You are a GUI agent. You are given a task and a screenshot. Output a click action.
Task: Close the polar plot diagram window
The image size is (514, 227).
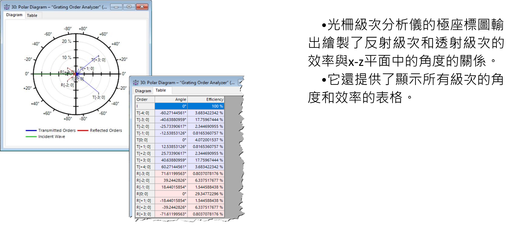pos(142,7)
